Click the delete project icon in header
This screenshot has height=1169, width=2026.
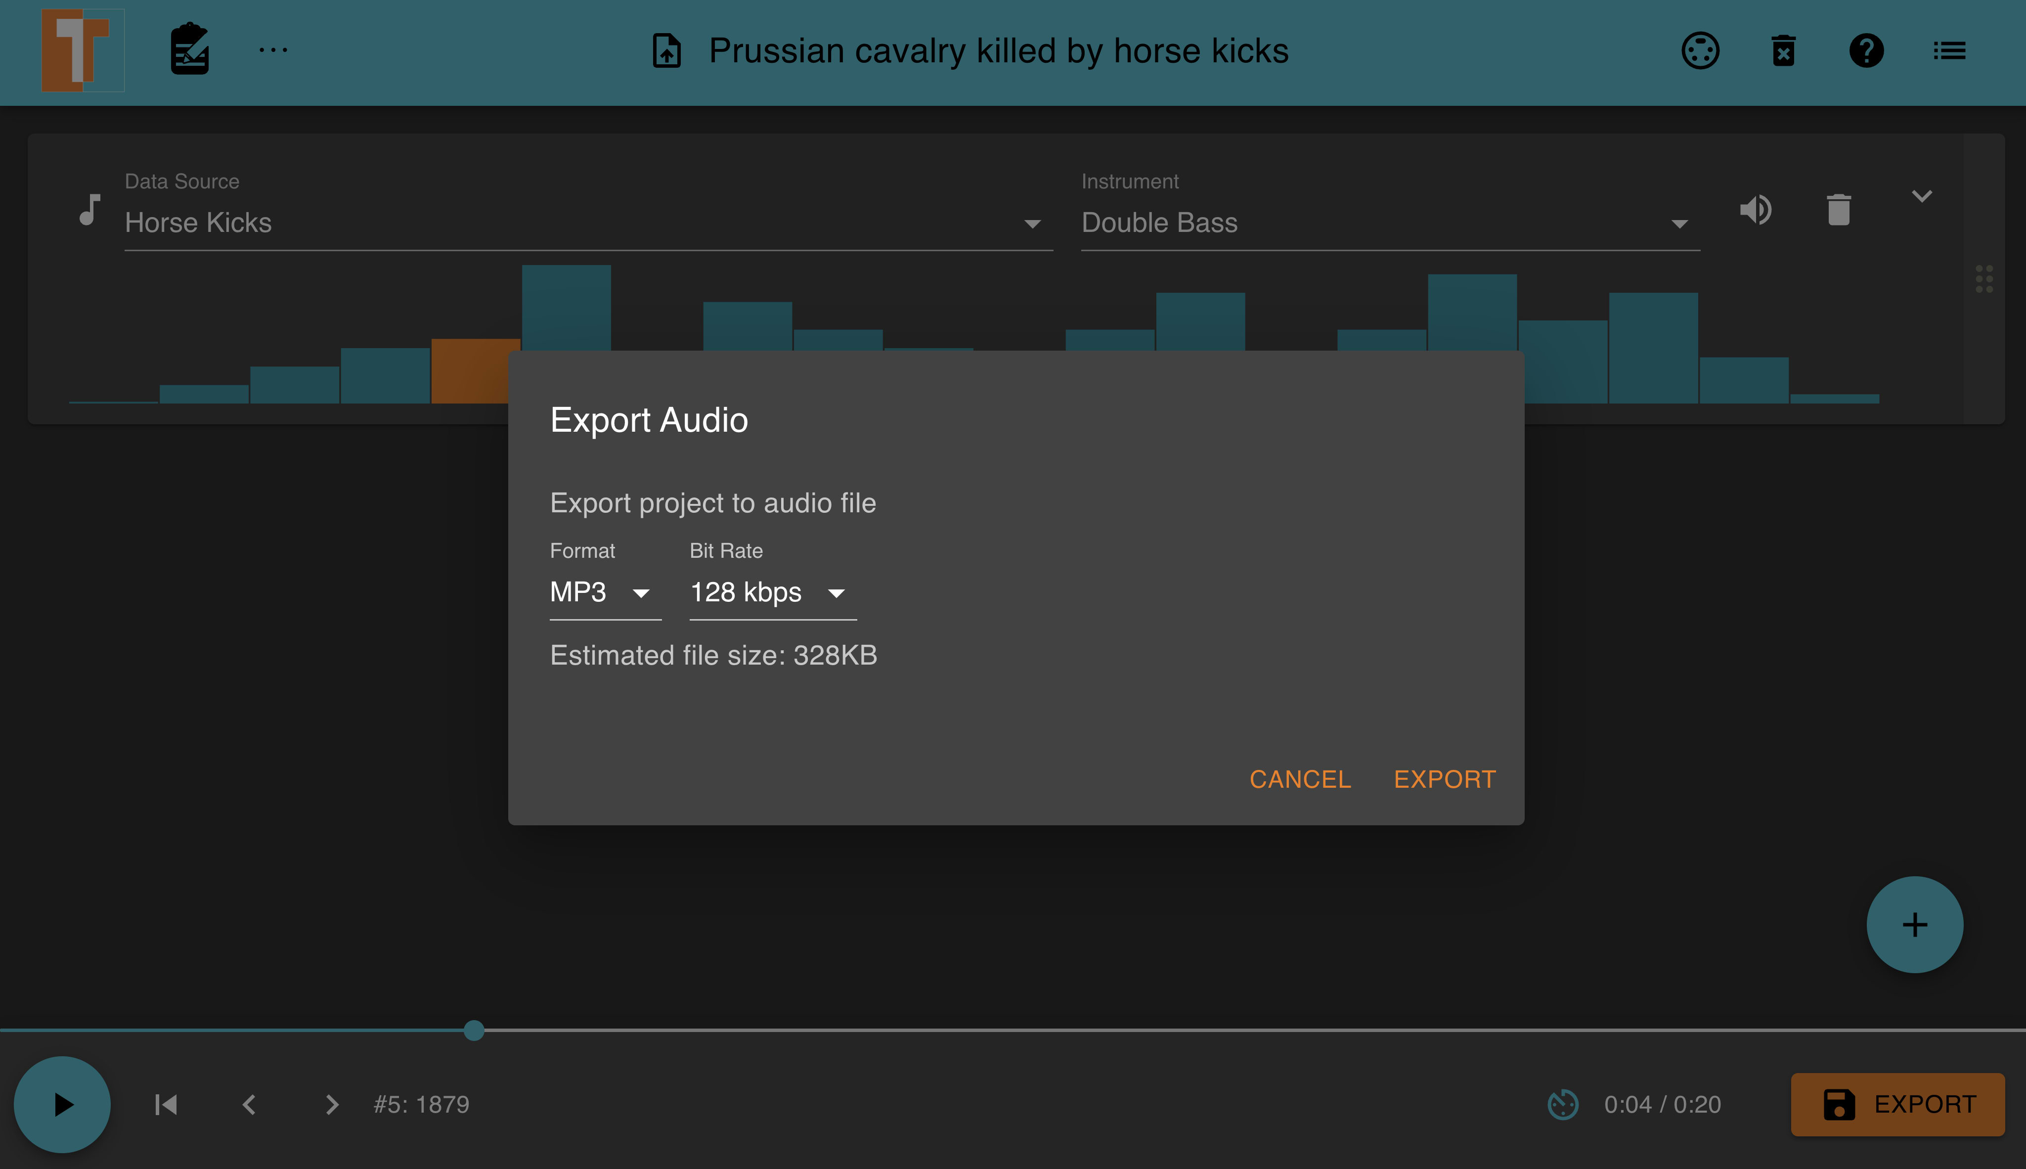coord(1783,50)
